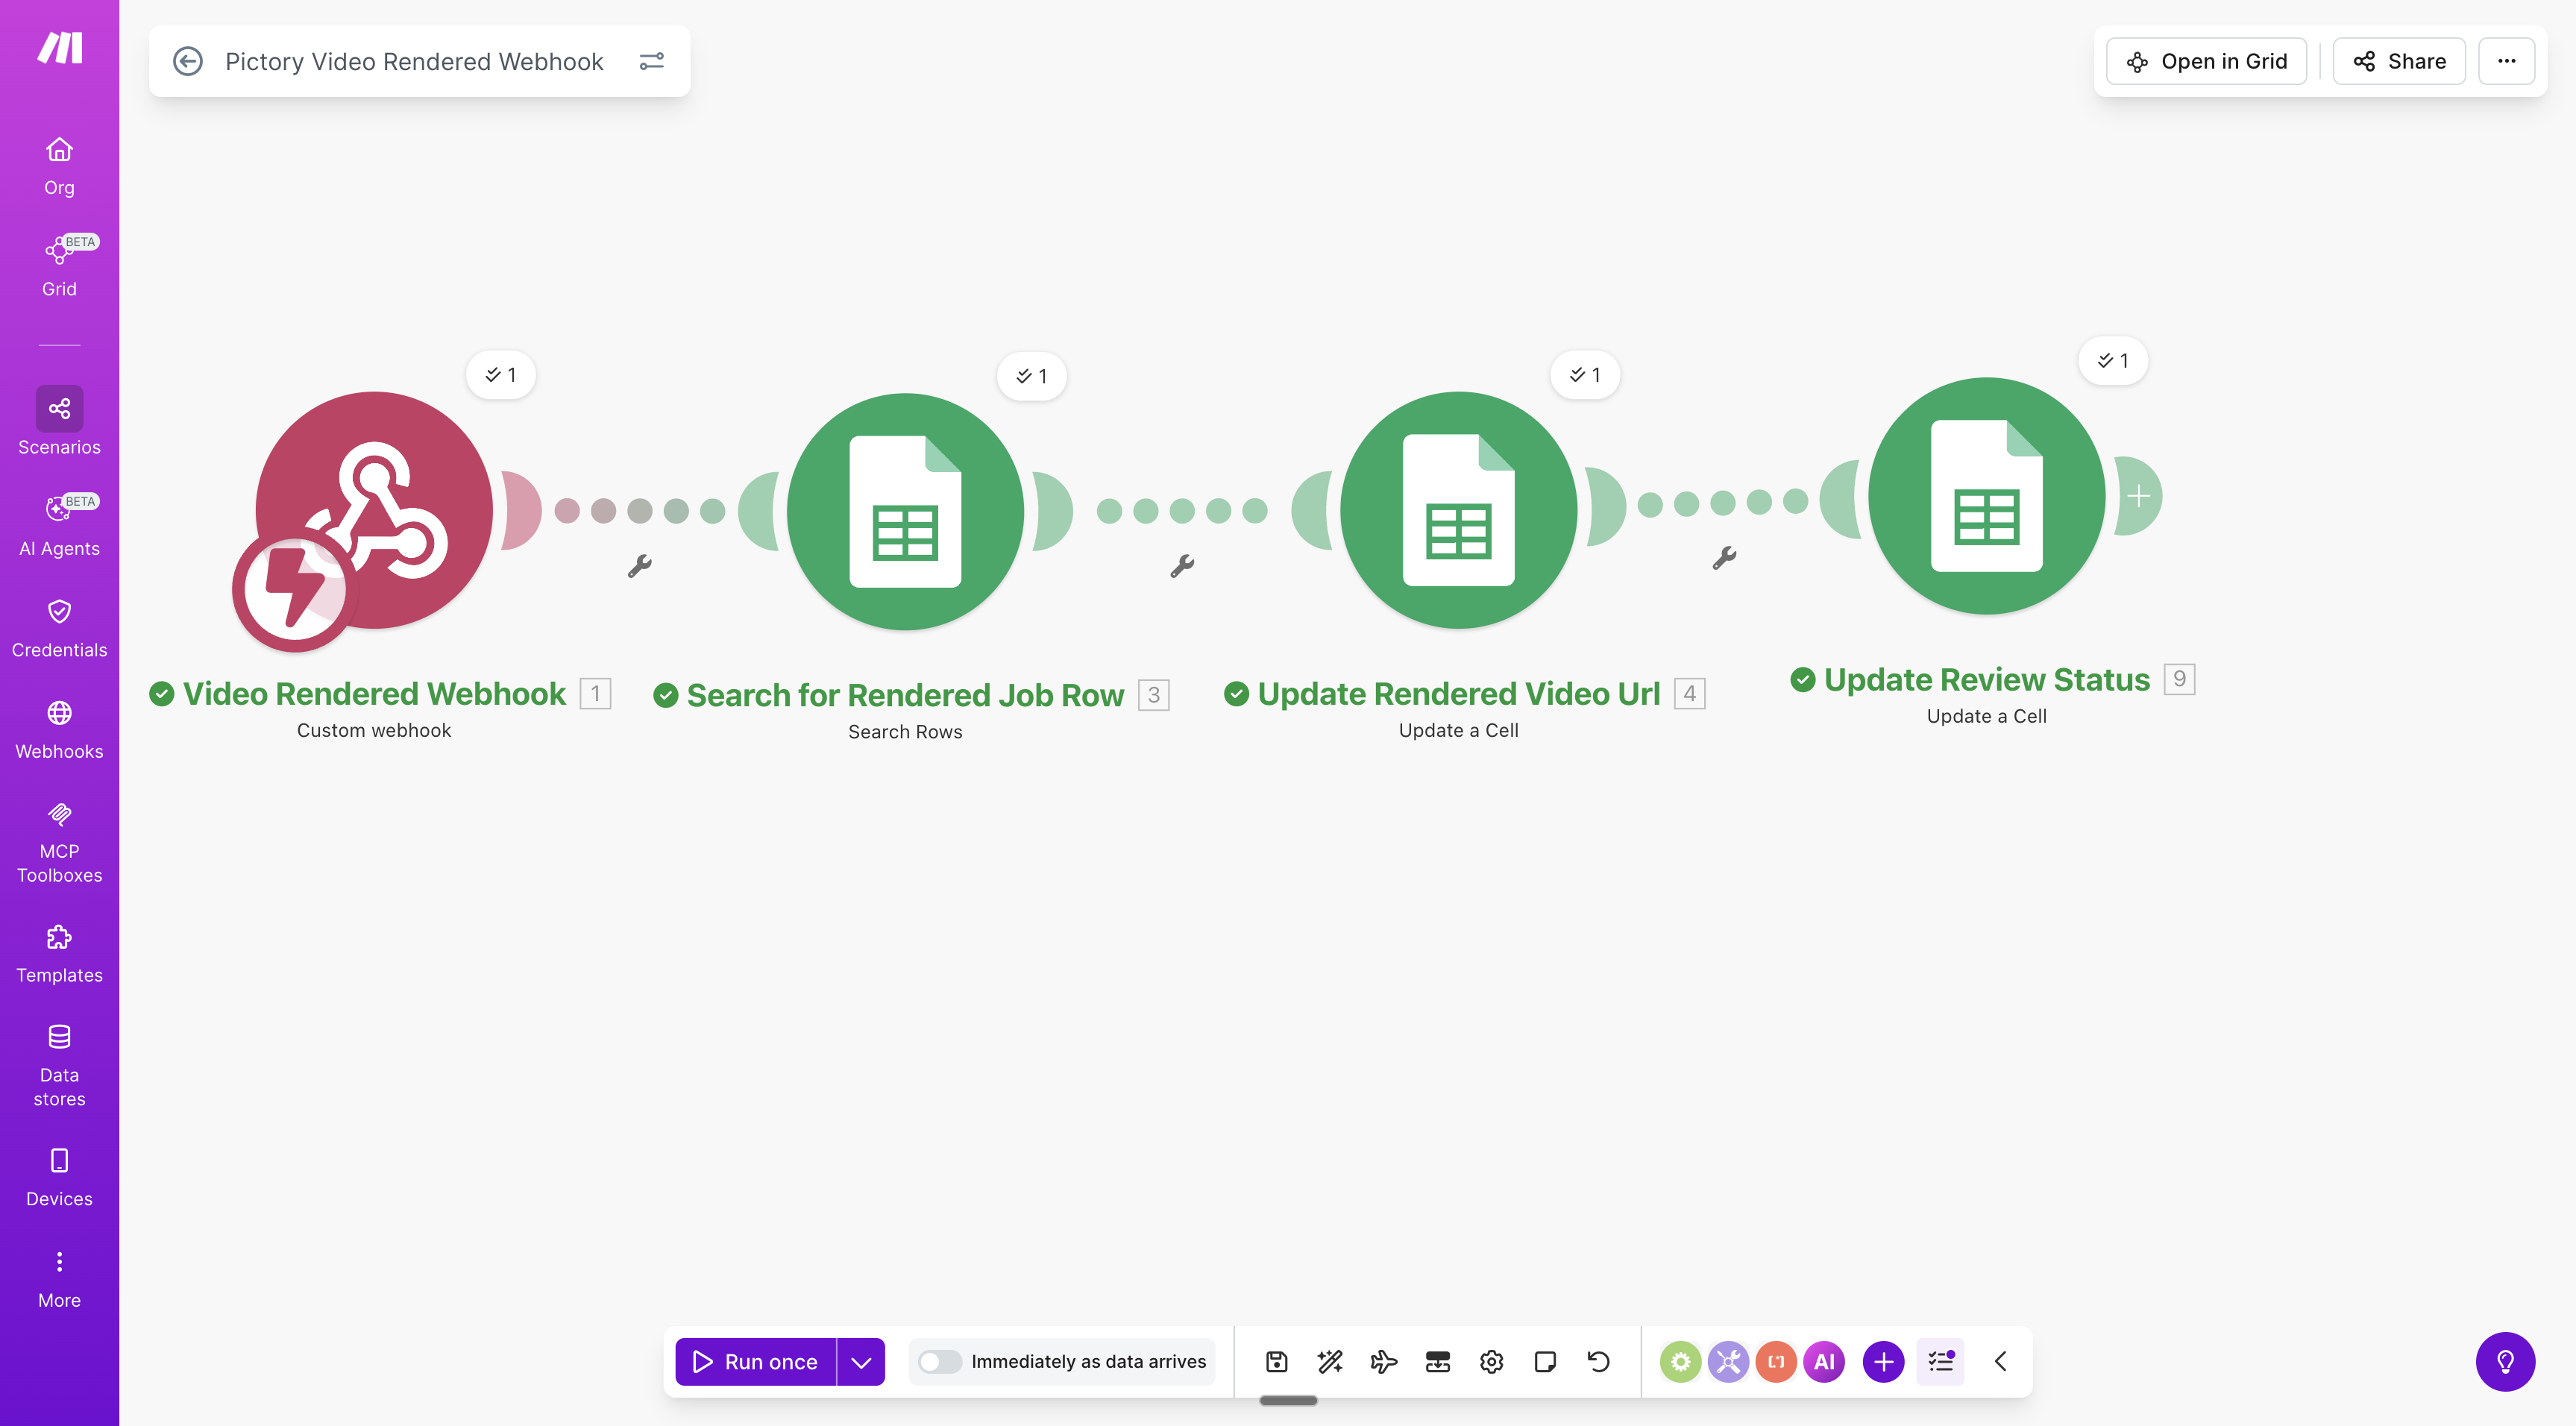
Task: Click the Share button
Action: click(x=2398, y=61)
